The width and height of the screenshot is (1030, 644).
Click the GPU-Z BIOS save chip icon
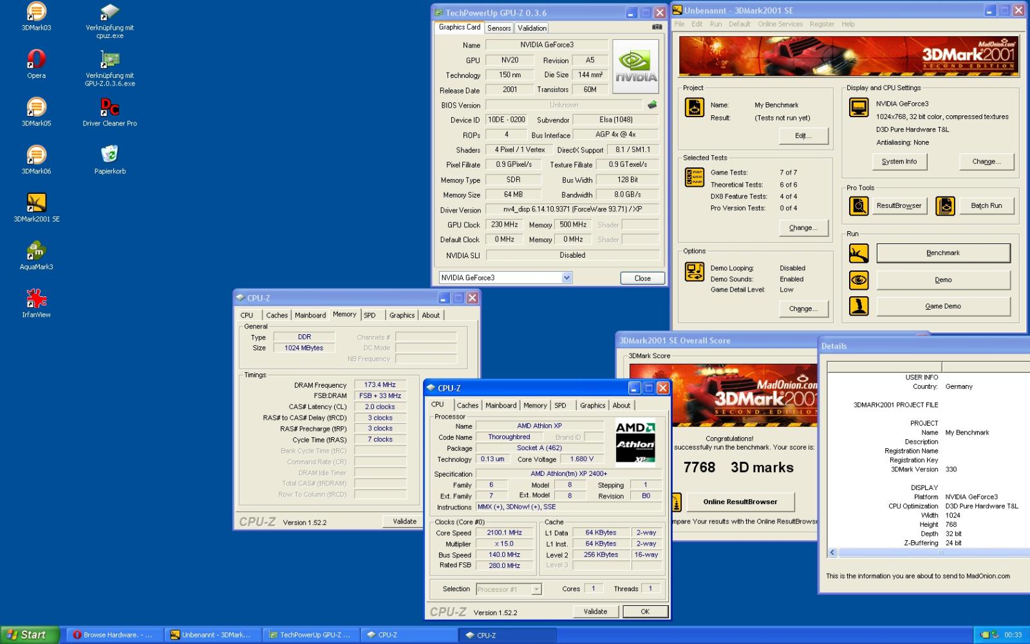652,104
